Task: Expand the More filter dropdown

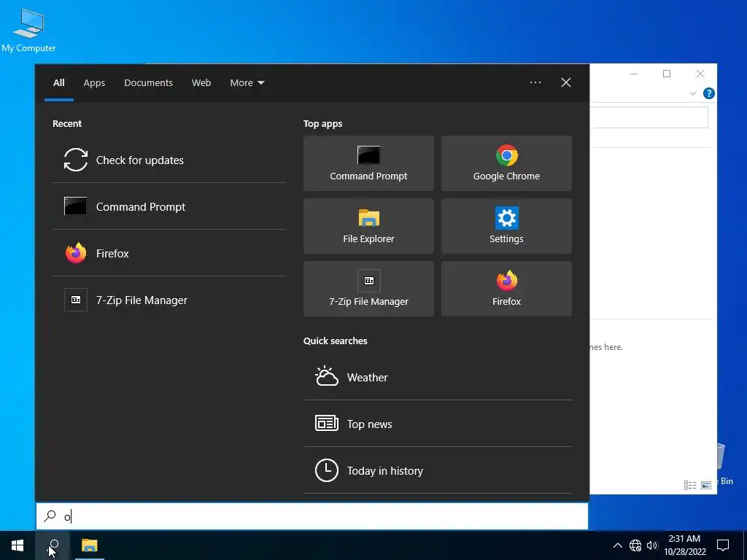Action: (247, 83)
